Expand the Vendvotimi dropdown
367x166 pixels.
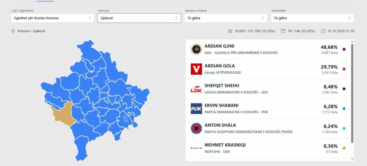coord(312,18)
